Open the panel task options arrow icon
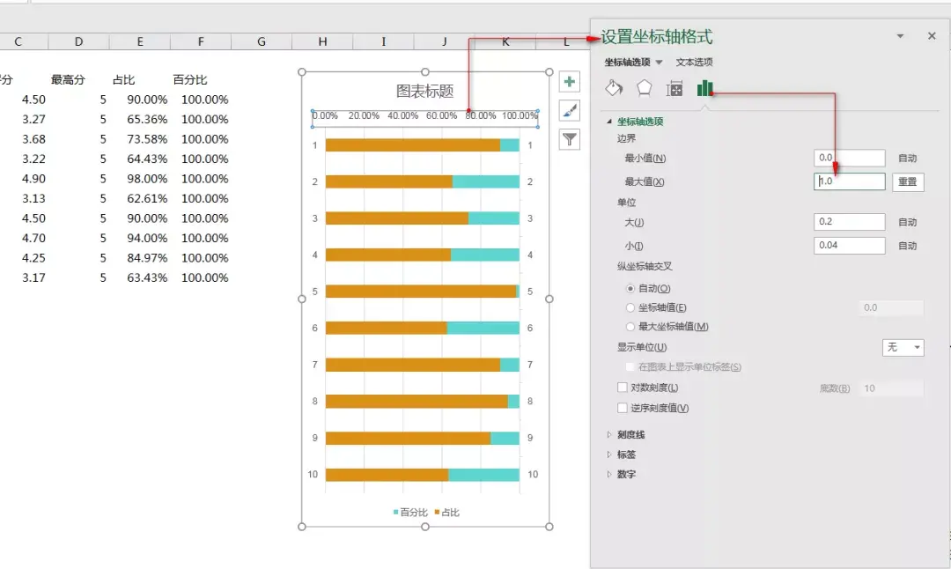Screen dimensions: 951x569 [900, 35]
